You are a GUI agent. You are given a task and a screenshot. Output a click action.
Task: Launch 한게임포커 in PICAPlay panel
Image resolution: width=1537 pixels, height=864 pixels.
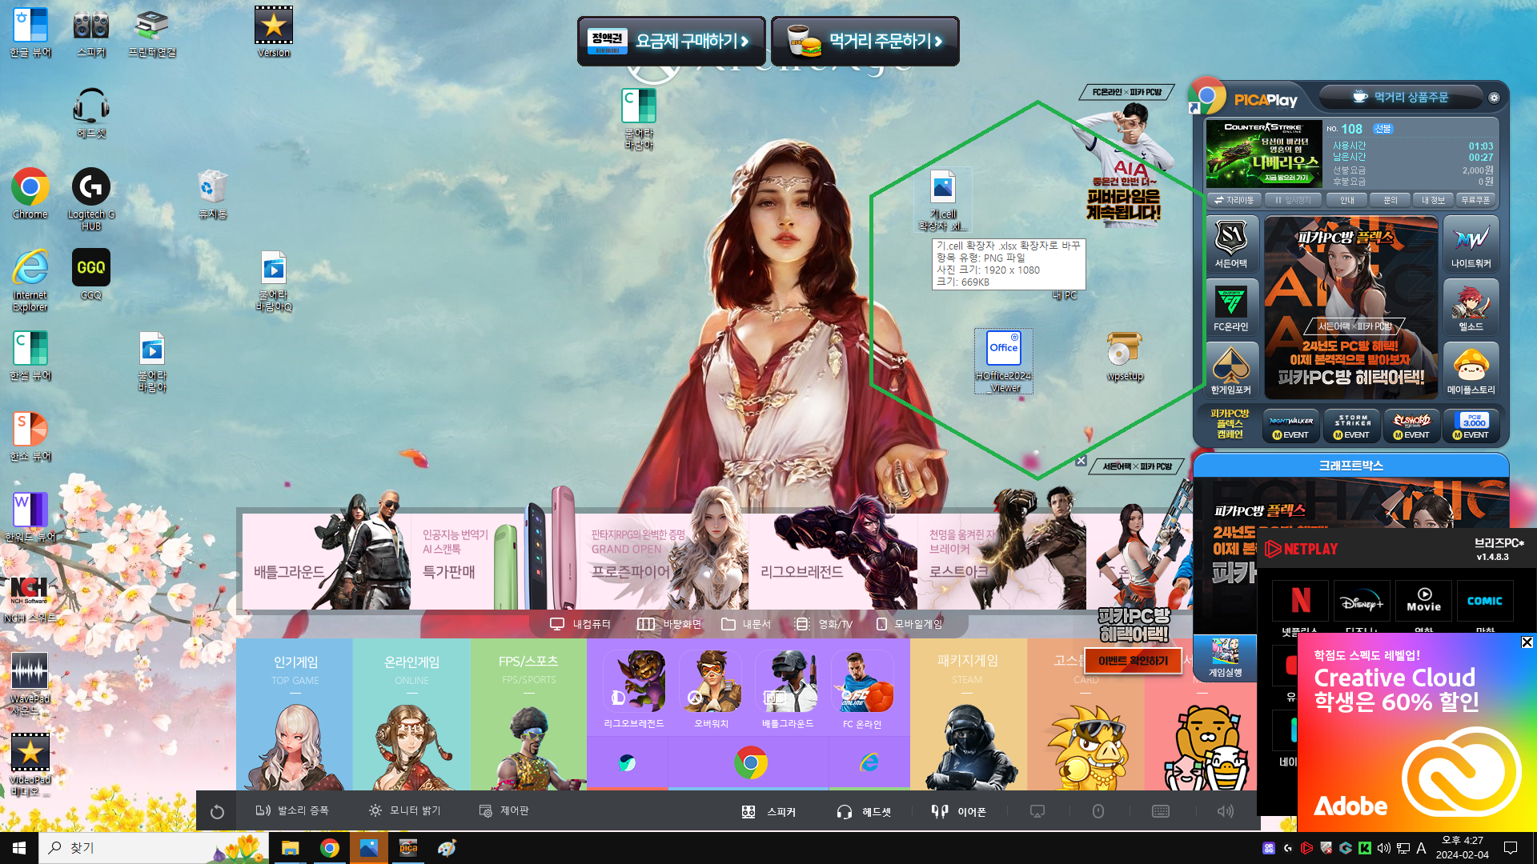pos(1231,370)
